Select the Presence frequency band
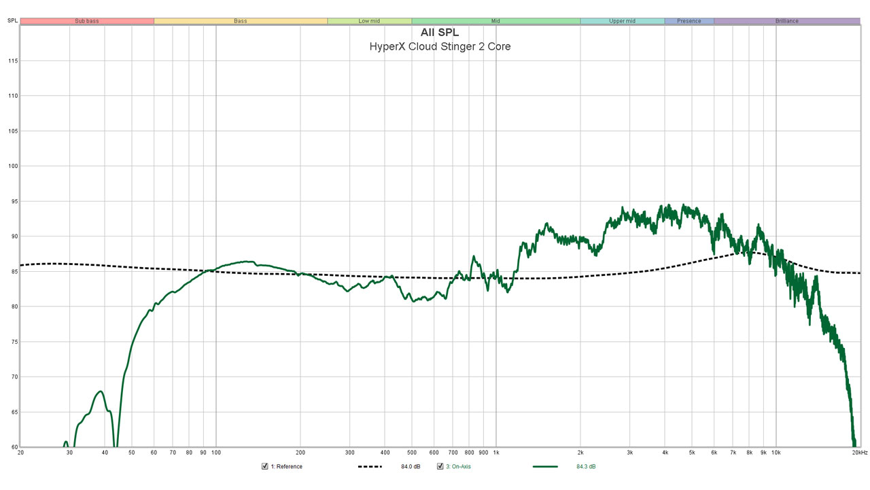 689,21
